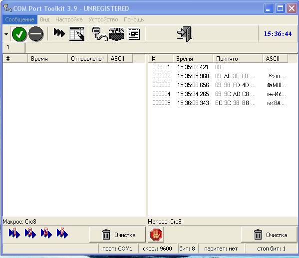Click the gray minus disconnect icon
Viewport: 299px width, 258px height.
coord(36,34)
